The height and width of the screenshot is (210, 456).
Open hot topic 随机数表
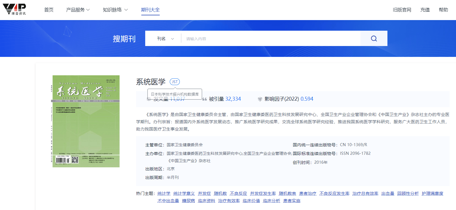[x=287, y=194]
